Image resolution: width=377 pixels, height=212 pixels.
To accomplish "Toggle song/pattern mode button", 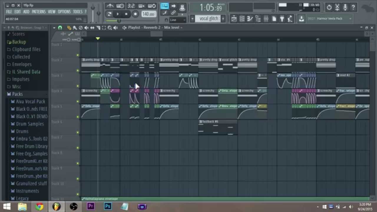I will (x=109, y=14).
